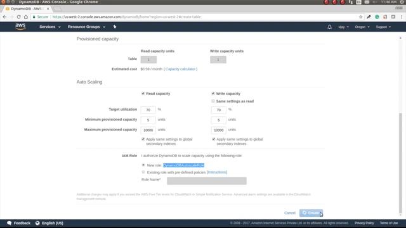Open the Chrome three-dot menu
The width and height of the screenshot is (406, 228).
point(402,17)
